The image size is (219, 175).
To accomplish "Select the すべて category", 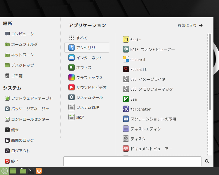I will (x=87, y=38).
